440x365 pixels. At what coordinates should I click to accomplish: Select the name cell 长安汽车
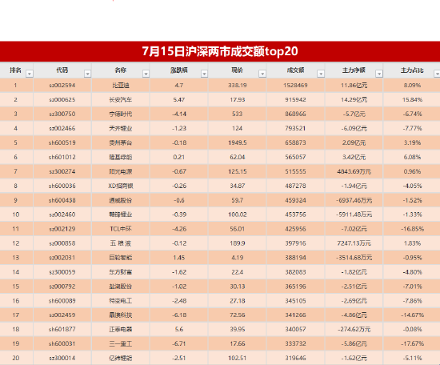coord(121,99)
